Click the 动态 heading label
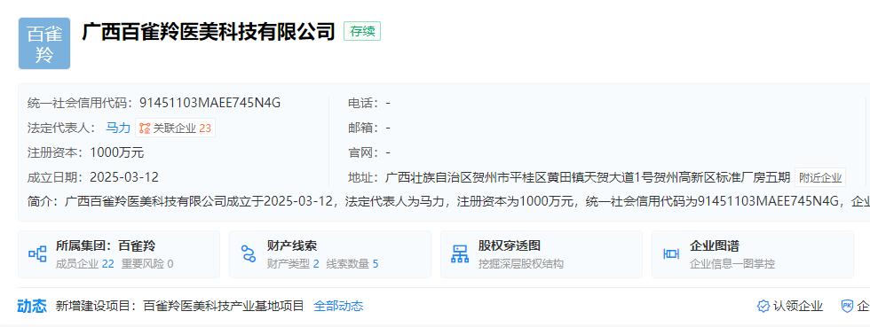The width and height of the screenshot is (870, 327). pyautogui.click(x=32, y=306)
